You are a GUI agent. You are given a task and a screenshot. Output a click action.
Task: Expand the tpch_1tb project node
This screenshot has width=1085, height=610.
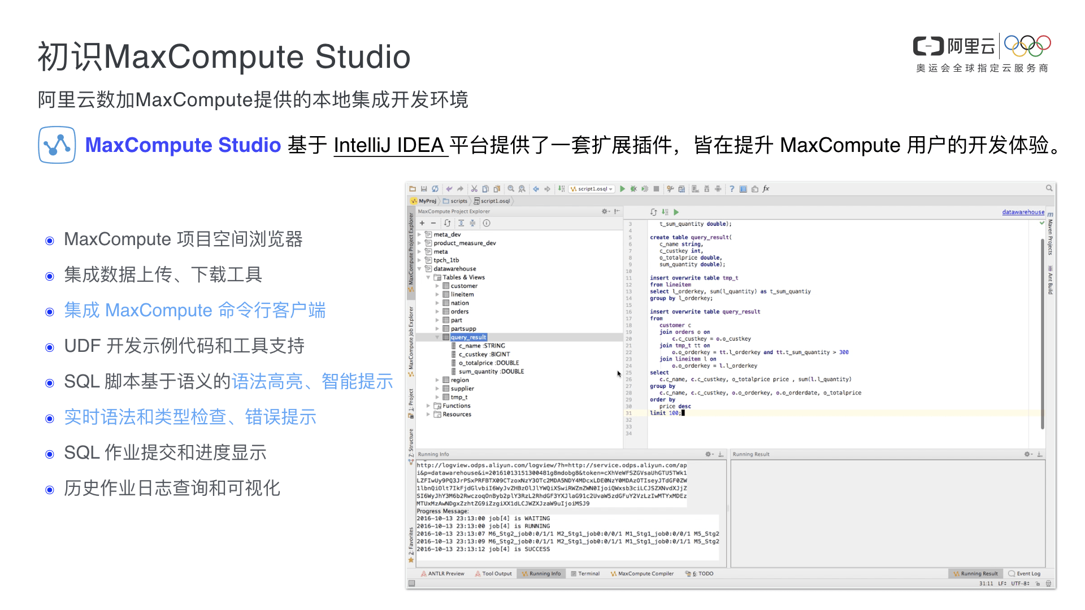[419, 260]
